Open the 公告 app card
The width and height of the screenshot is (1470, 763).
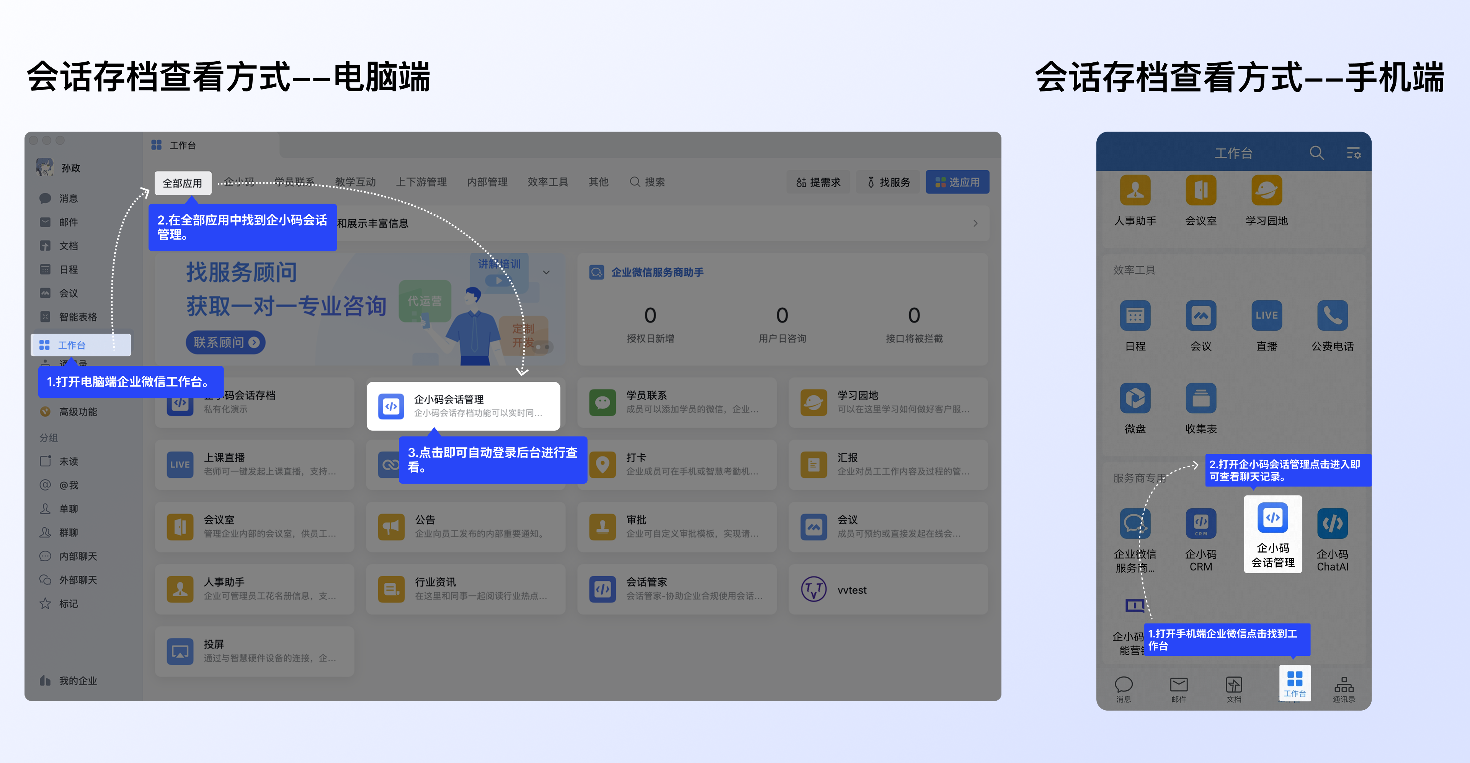[465, 527]
